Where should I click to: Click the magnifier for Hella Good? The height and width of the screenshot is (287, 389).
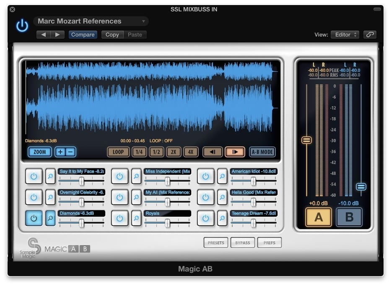[222, 197]
